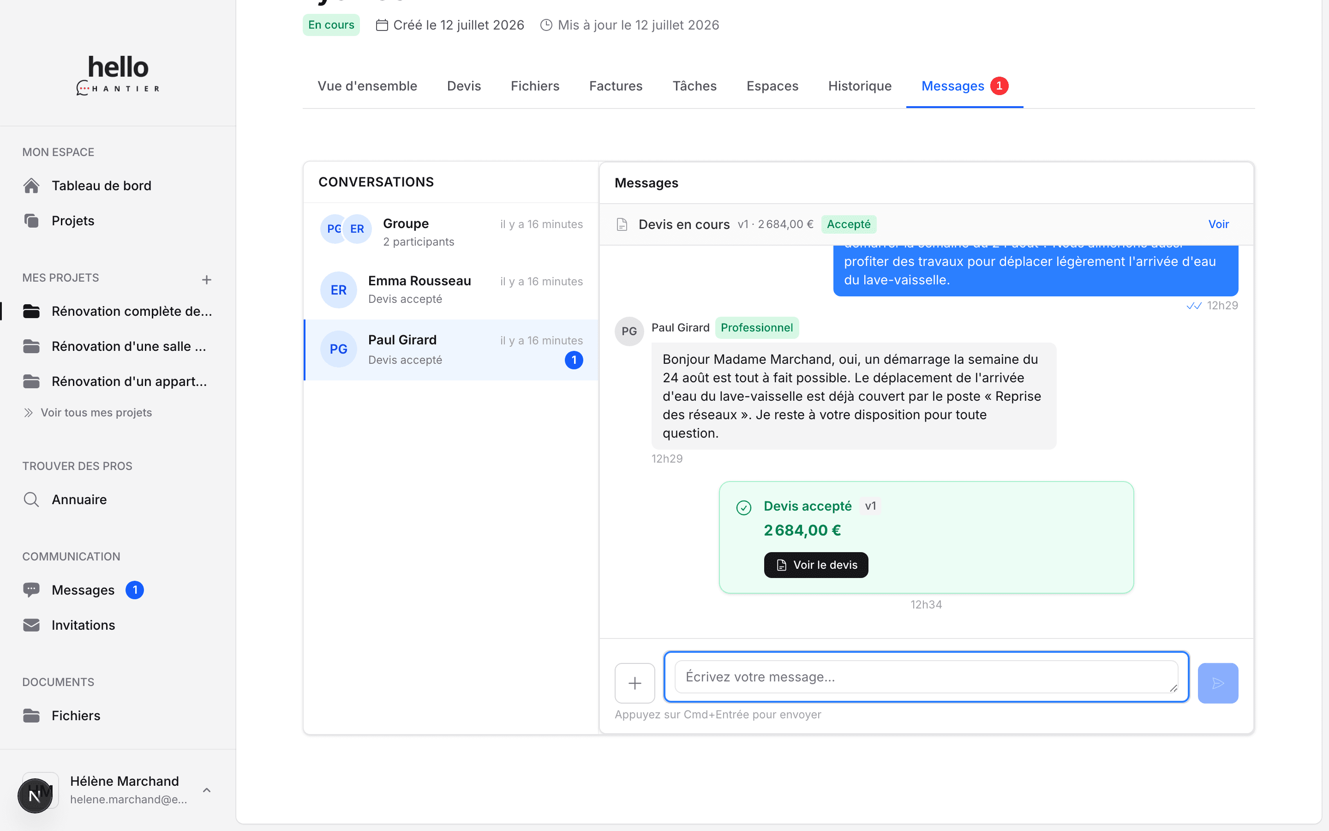The image size is (1329, 831).
Task: Click the Accepté status badge
Action: [x=849, y=224]
